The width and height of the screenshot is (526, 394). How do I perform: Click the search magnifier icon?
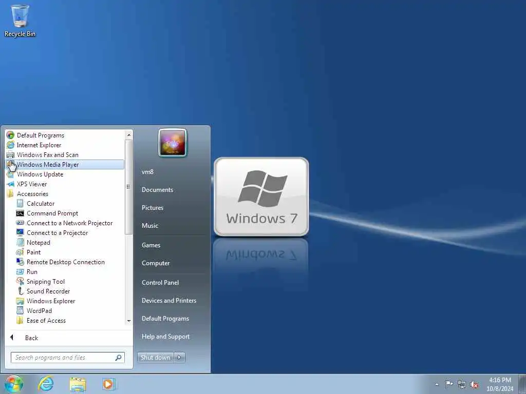click(118, 358)
